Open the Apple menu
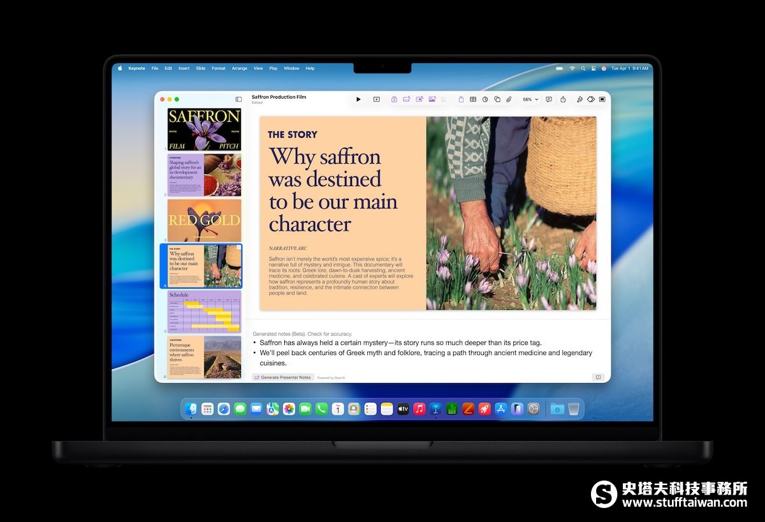The height and width of the screenshot is (522, 765). 119,68
